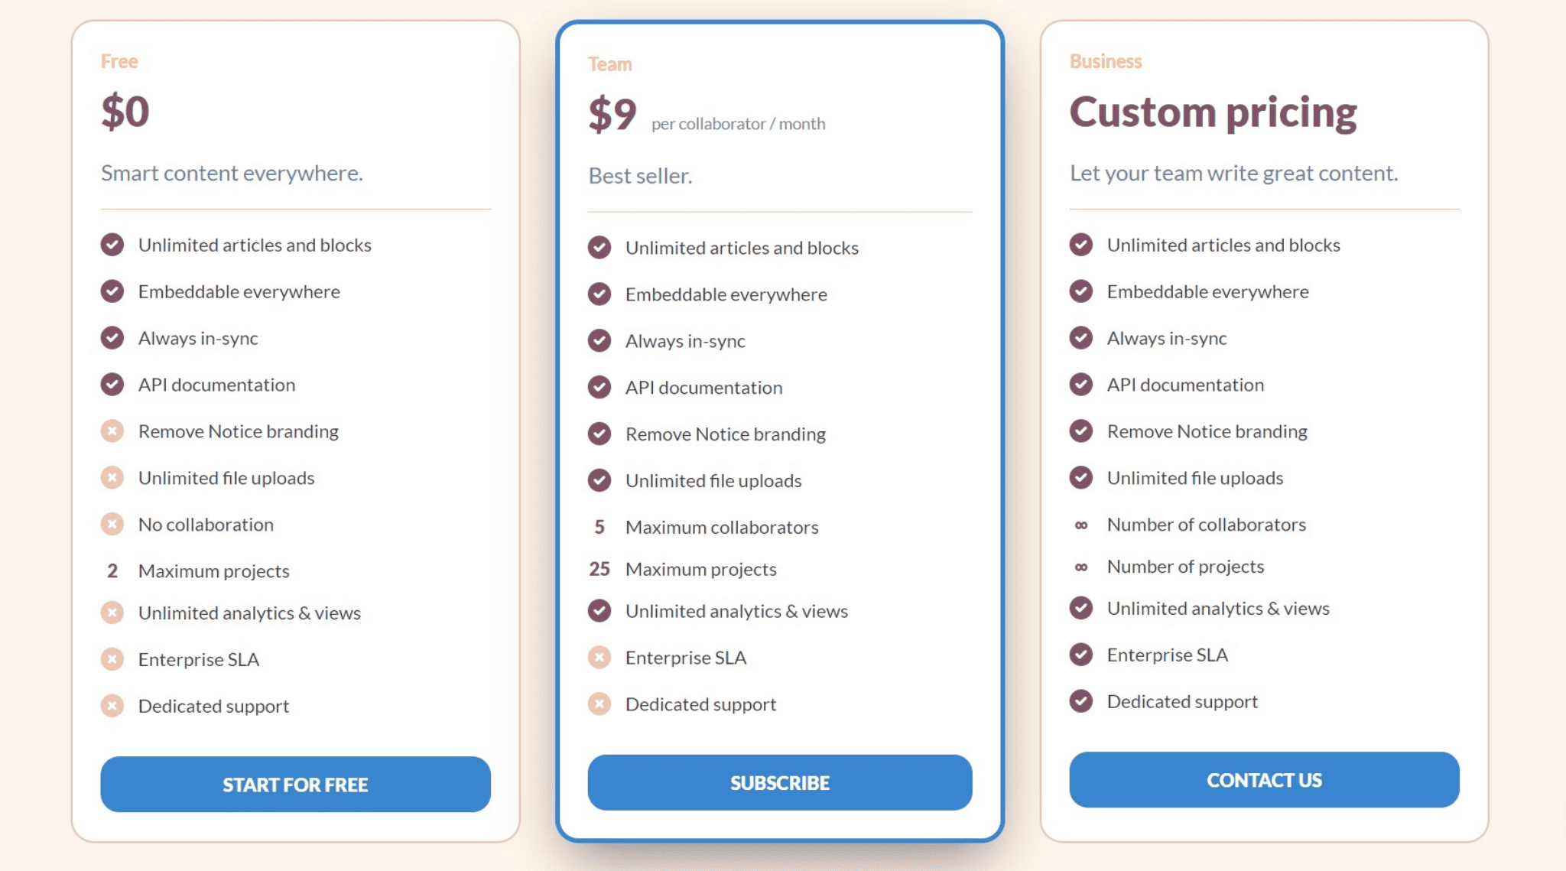
Task: Click checkmark icon beside Business plan's Dedicated support
Action: (x=1081, y=700)
